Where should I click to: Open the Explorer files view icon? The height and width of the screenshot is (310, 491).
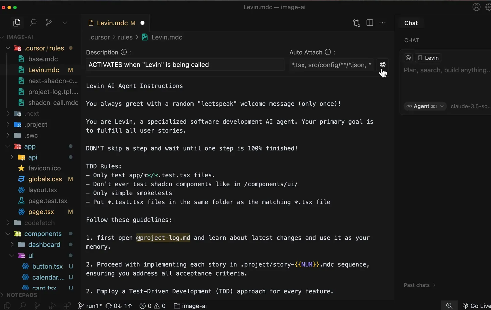point(17,23)
